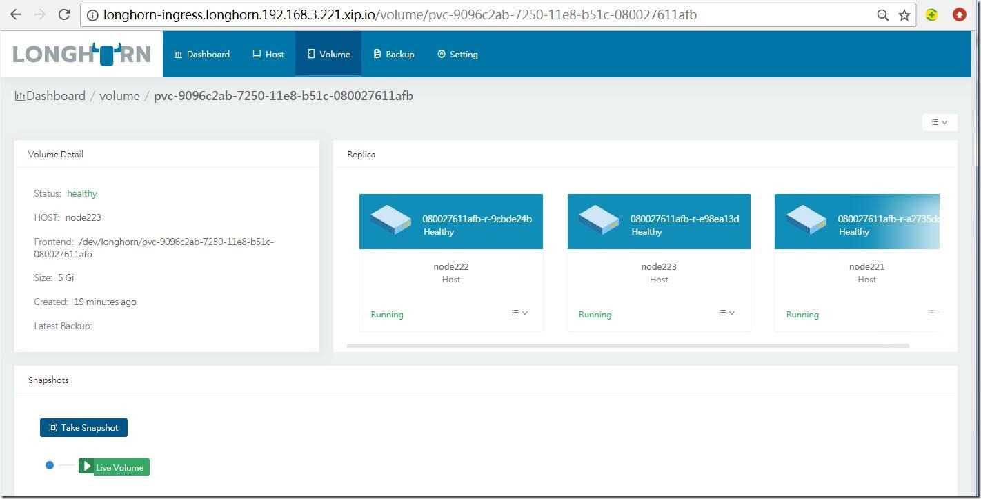Click the Longhorn logo

(x=81, y=54)
